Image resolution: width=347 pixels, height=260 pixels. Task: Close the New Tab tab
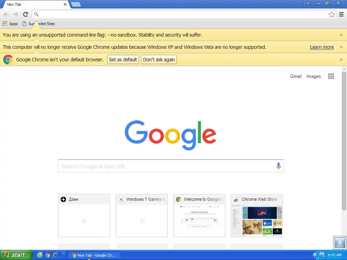pyautogui.click(x=65, y=4)
